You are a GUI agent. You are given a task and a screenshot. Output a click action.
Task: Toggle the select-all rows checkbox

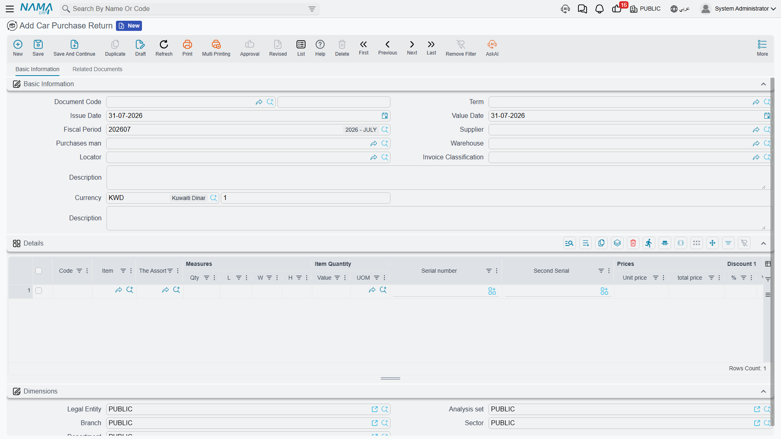pos(39,271)
